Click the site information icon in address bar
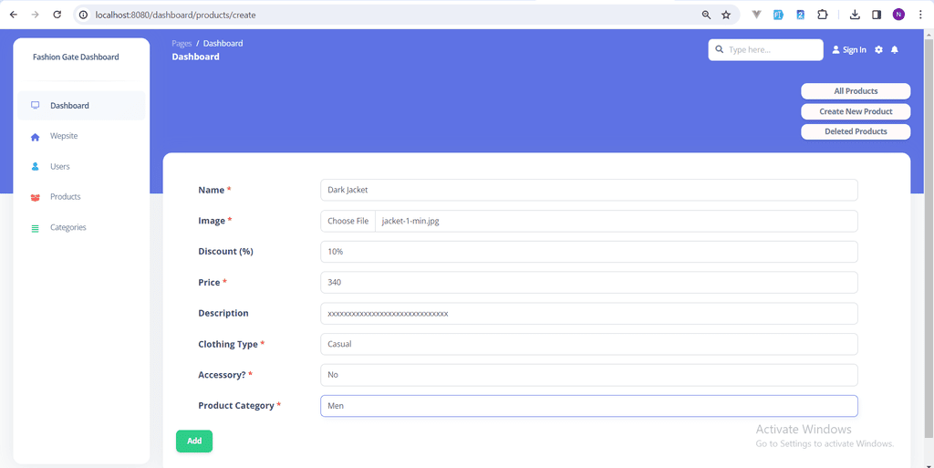This screenshot has width=934, height=468. pyautogui.click(x=83, y=15)
